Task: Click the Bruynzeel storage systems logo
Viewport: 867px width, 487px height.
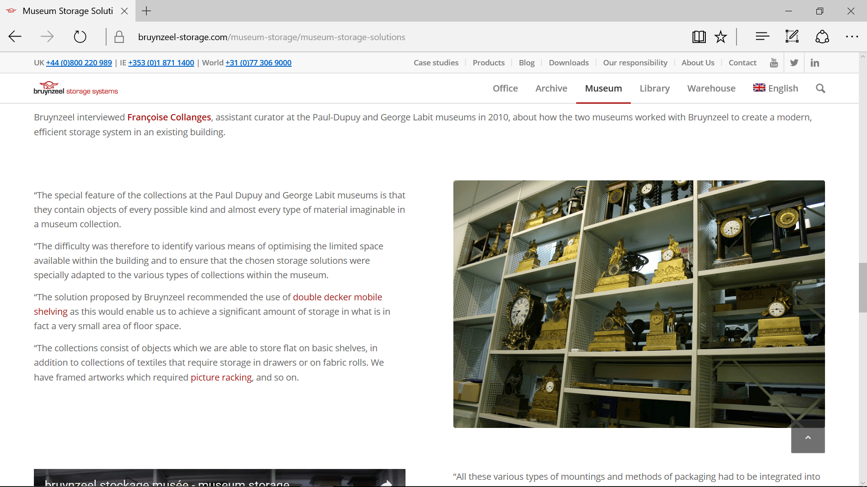Action: pos(75,88)
